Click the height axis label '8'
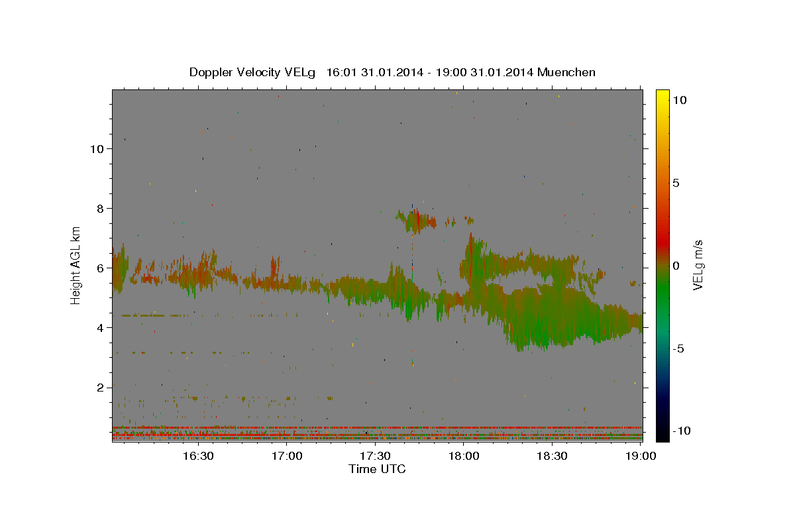The height and width of the screenshot is (530, 795). pos(101,208)
